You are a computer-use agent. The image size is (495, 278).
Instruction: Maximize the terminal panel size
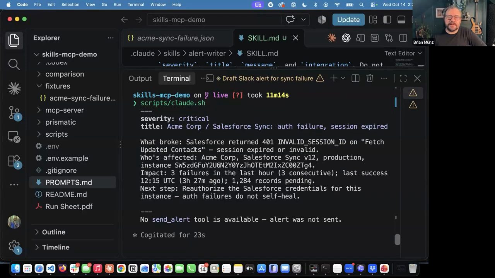(403, 78)
